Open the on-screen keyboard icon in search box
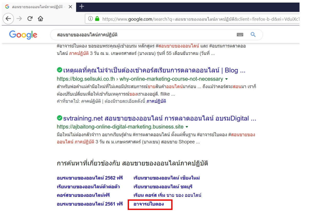The width and height of the screenshot is (322, 217). [x=240, y=35]
